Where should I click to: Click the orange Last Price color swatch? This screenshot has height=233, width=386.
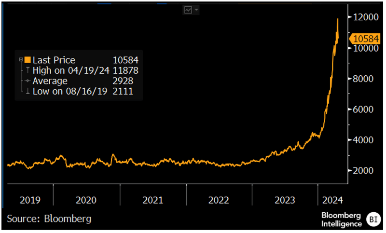[28, 59]
